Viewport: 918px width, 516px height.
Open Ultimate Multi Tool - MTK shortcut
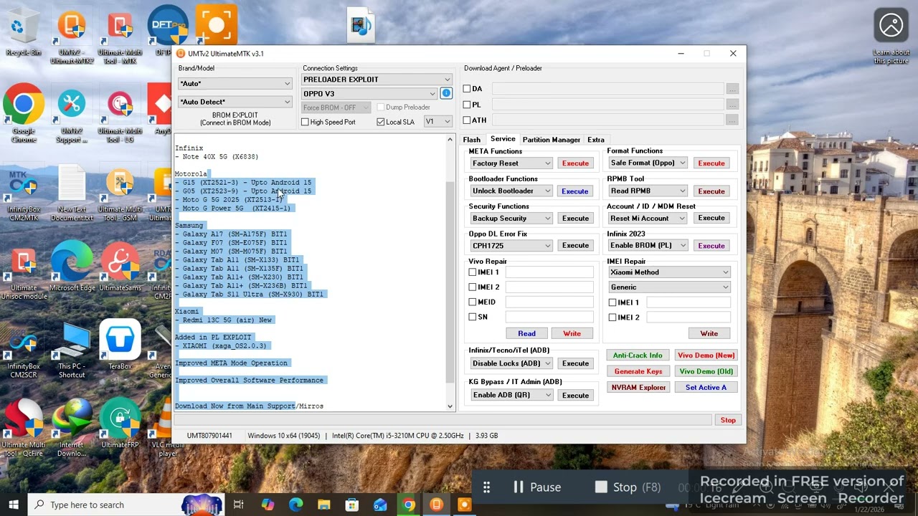click(120, 36)
